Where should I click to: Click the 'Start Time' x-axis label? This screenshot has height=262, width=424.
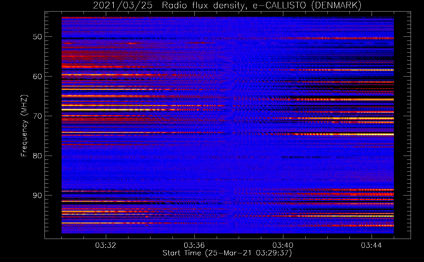click(x=227, y=253)
